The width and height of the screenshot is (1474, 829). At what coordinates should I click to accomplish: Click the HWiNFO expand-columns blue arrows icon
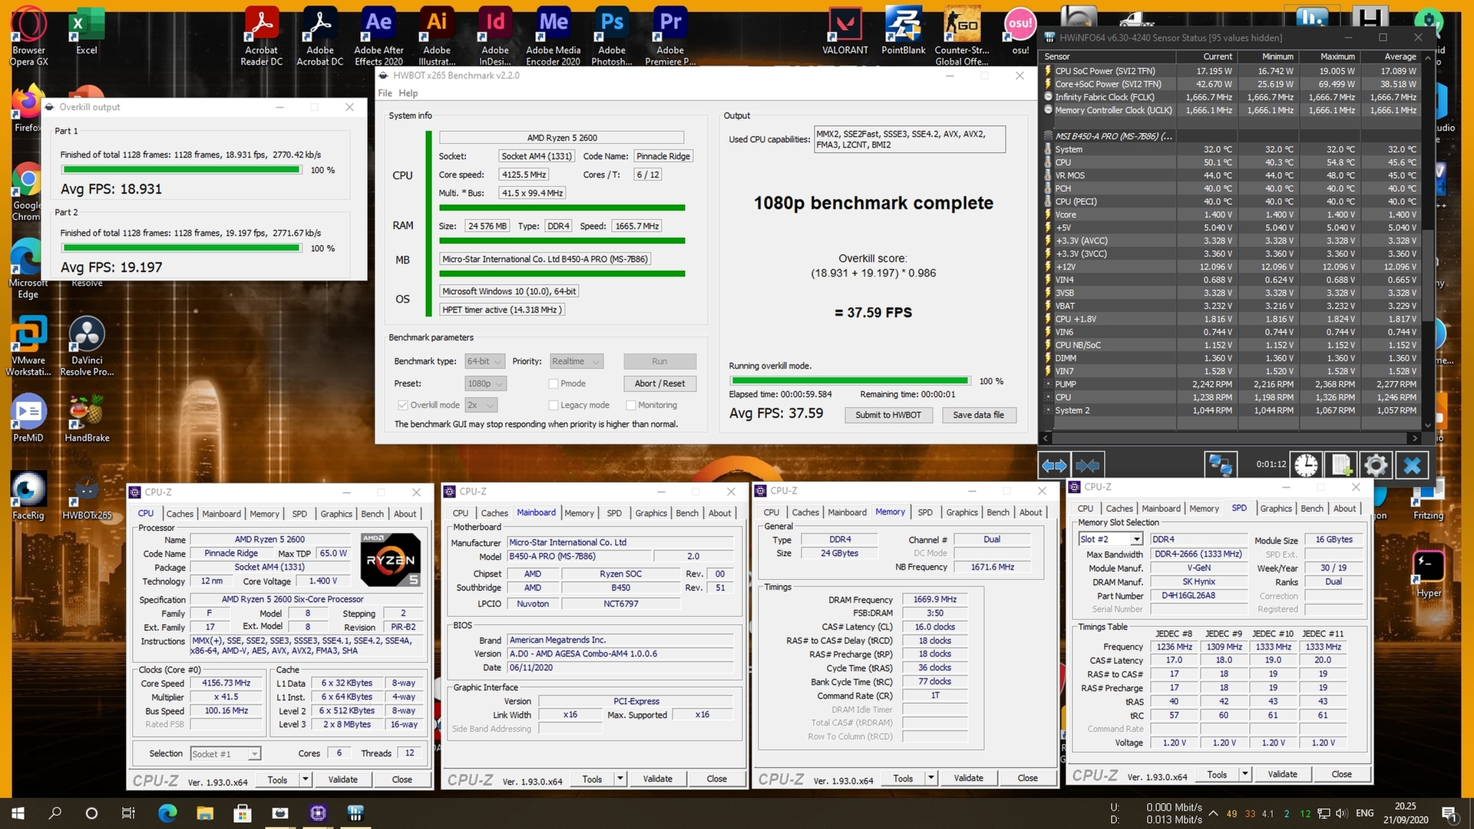1053,465
